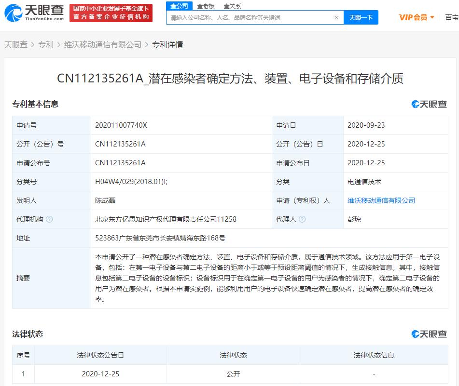Go to 天眼查 breadcrumb home

click(x=16, y=44)
